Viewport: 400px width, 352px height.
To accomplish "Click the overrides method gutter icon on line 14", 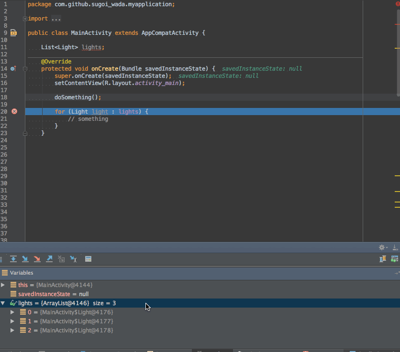I will (x=13, y=69).
